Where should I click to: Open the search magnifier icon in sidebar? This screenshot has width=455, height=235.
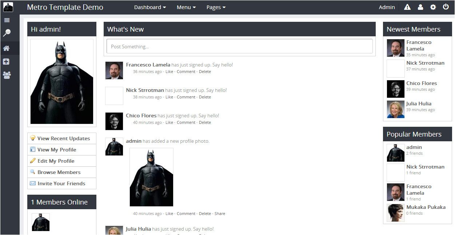pyautogui.click(x=7, y=33)
